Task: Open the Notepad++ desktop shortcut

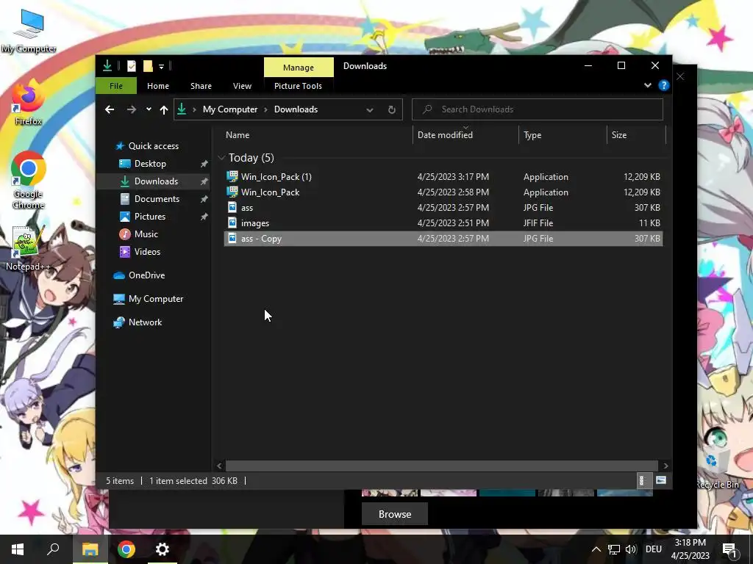Action: tap(28, 248)
